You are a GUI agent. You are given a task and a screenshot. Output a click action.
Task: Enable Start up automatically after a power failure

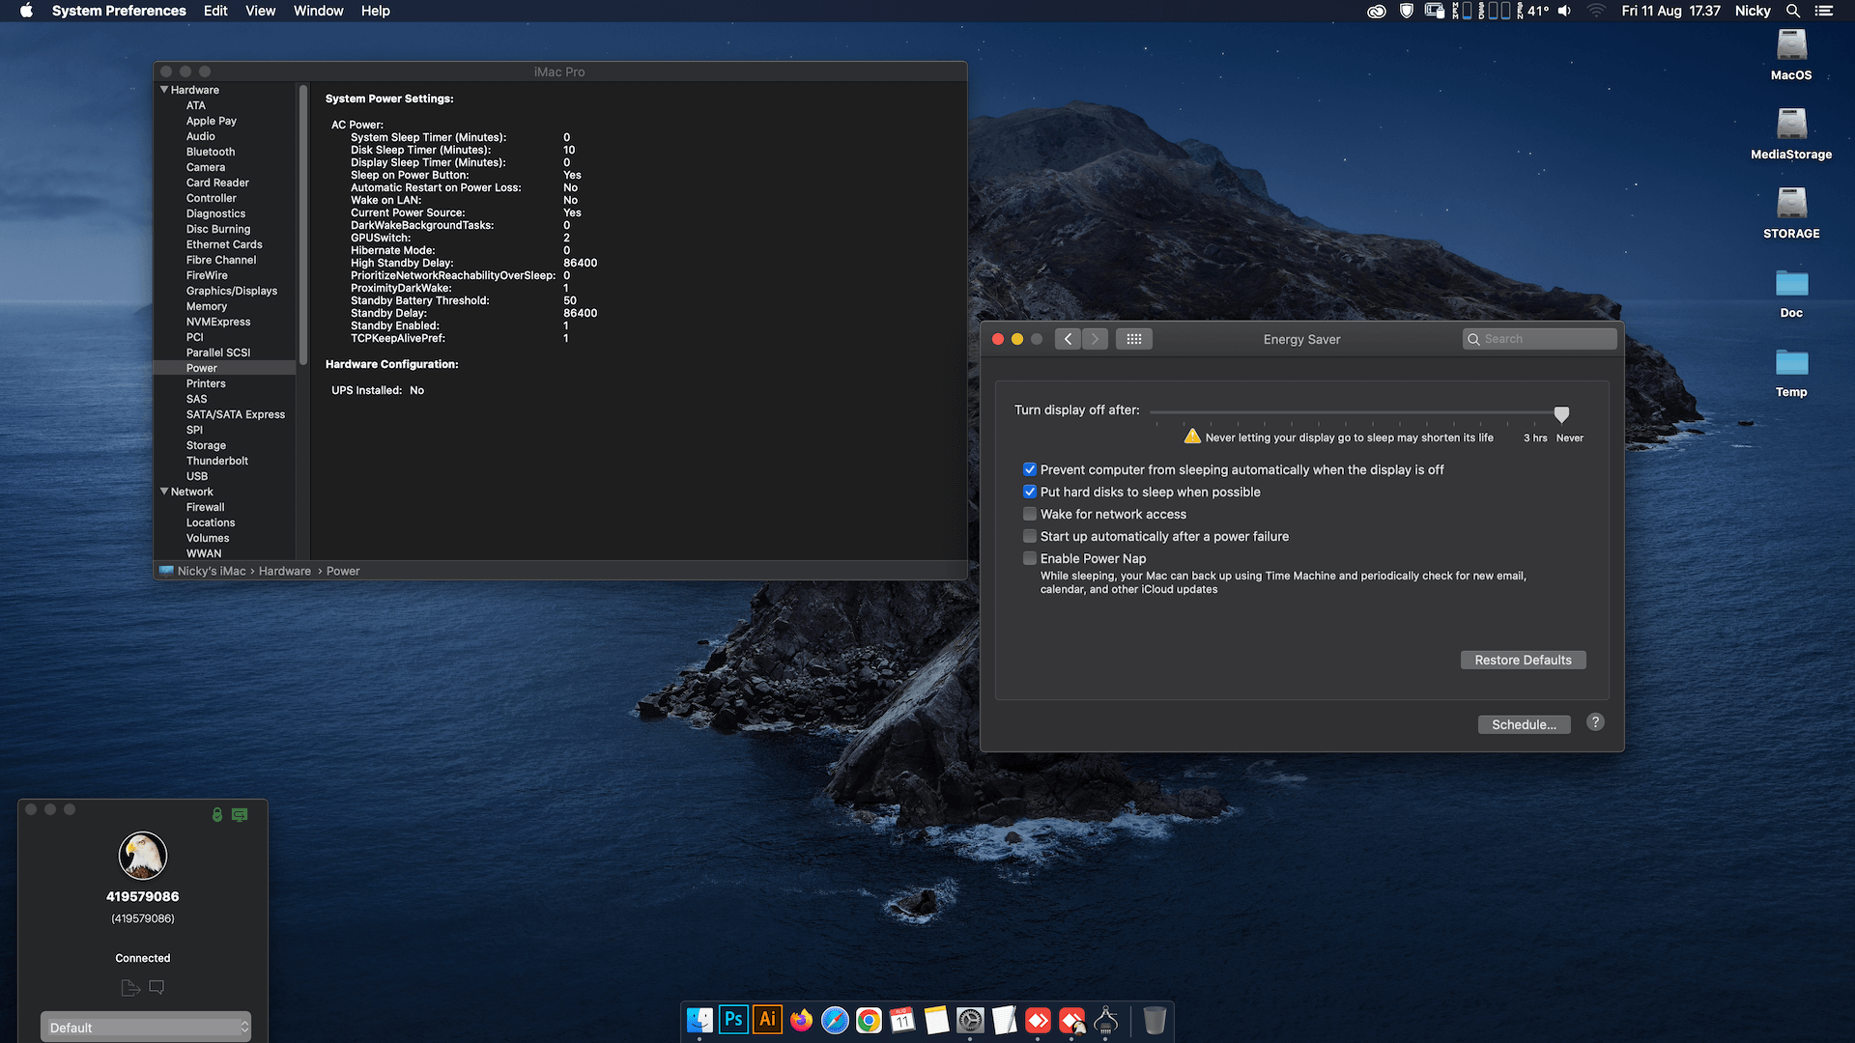pyautogui.click(x=1030, y=536)
